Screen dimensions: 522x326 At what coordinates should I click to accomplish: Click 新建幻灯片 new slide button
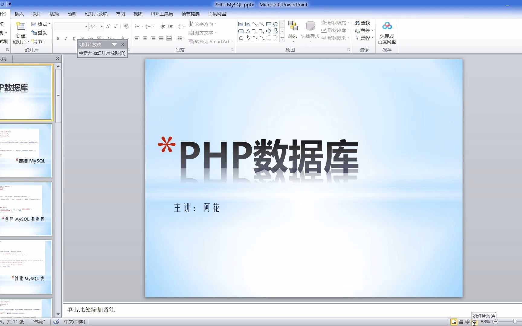(21, 33)
